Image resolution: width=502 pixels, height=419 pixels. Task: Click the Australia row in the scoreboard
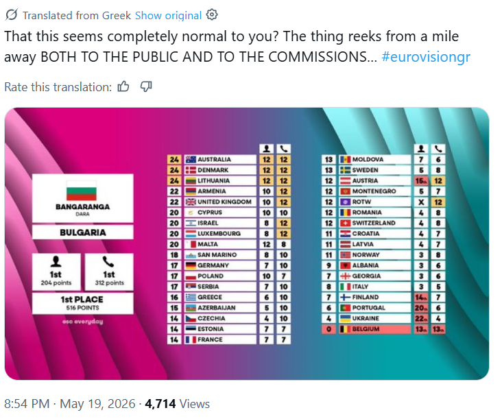(229, 159)
